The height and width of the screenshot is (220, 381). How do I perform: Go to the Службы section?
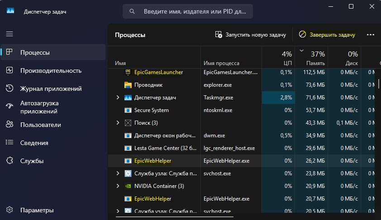pos(32,161)
